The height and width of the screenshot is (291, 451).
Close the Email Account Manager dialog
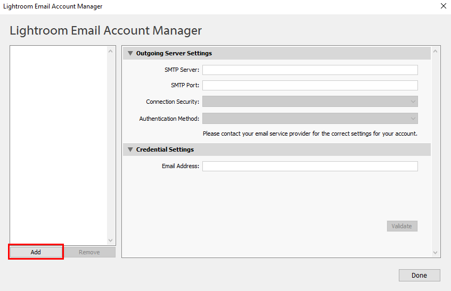(x=443, y=6)
